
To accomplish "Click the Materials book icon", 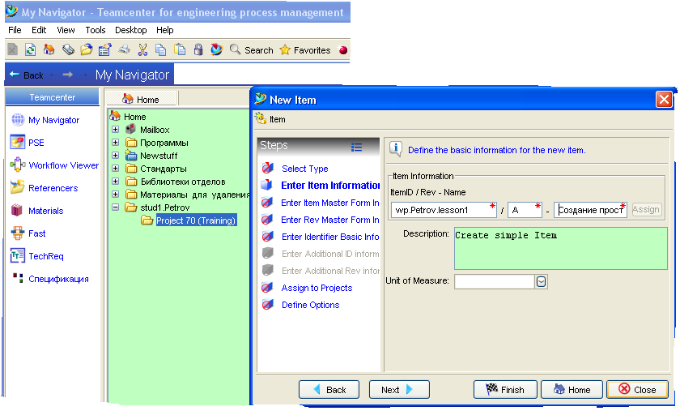I will [17, 210].
